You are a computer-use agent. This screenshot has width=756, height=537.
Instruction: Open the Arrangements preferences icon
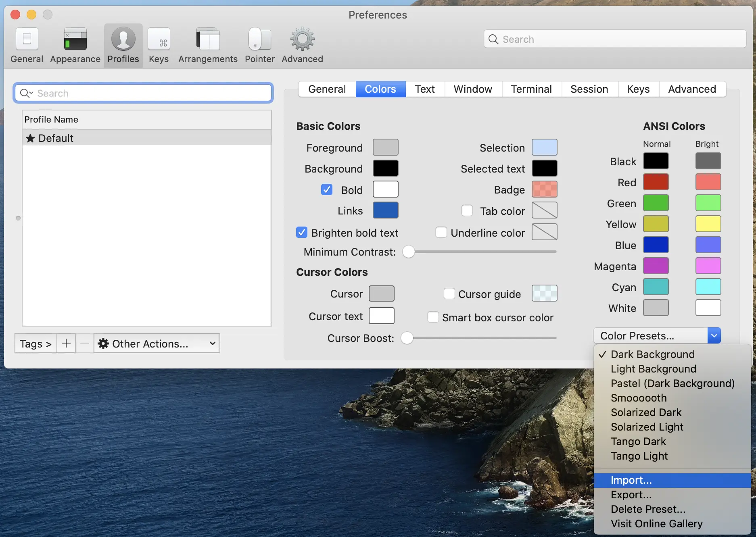coord(208,40)
